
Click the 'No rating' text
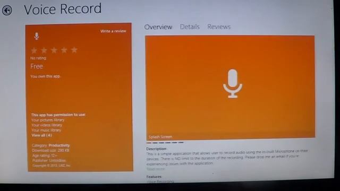[x=38, y=58]
